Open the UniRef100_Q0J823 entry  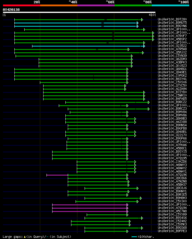(x=172, y=66)
